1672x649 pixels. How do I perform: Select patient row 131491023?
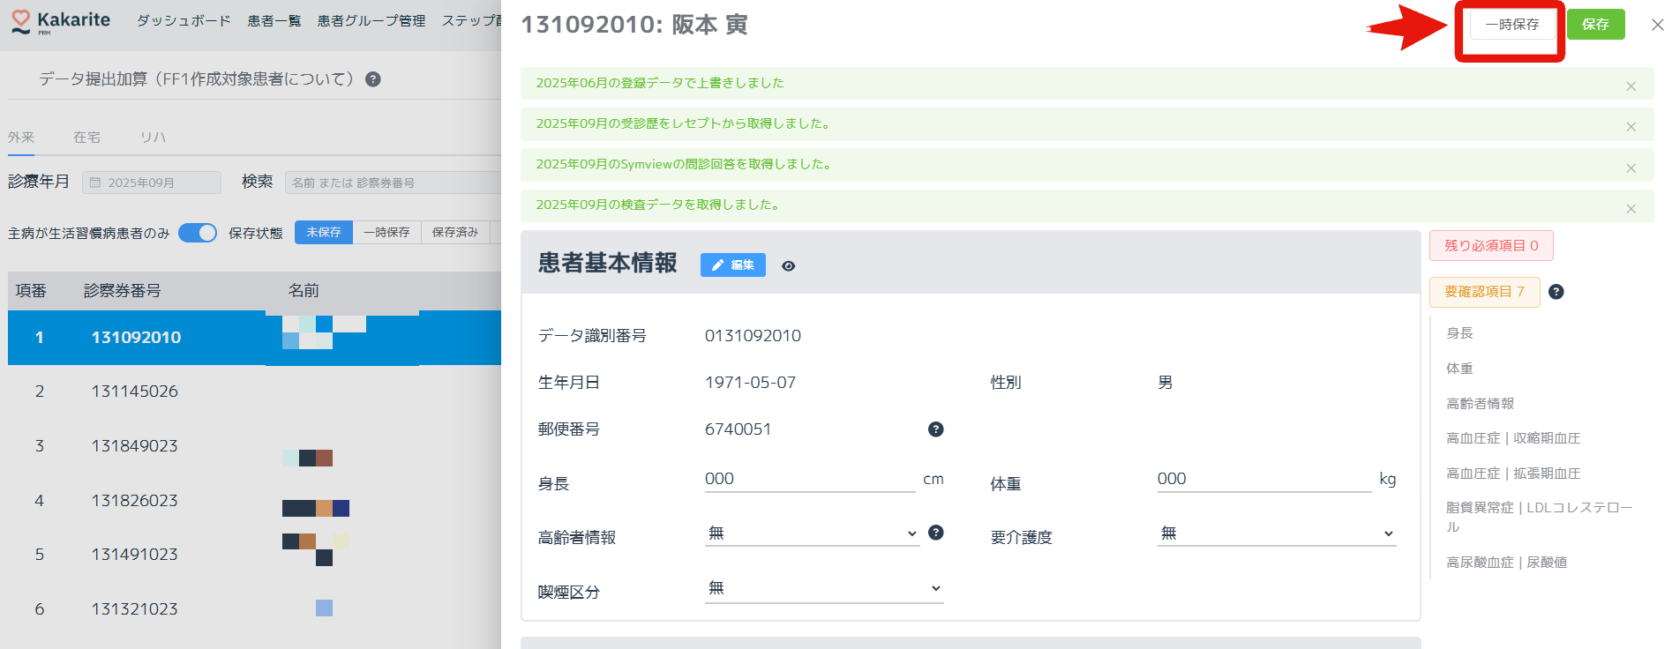tap(255, 555)
